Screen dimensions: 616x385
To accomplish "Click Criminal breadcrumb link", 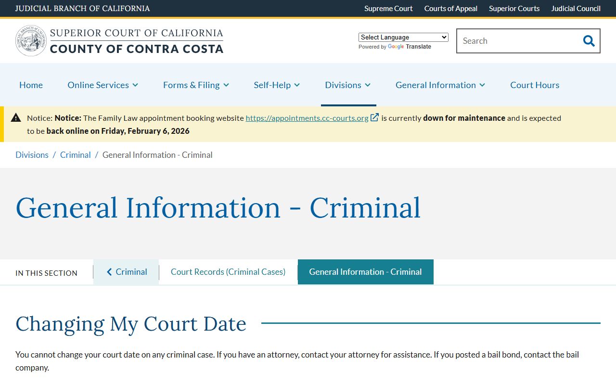I will [76, 154].
